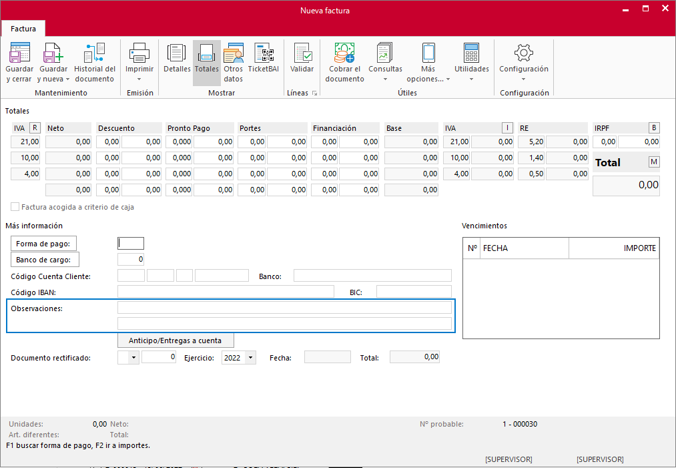The height and width of the screenshot is (468, 676).
Task: Click Cobrar el documento icon
Action: [x=344, y=52]
